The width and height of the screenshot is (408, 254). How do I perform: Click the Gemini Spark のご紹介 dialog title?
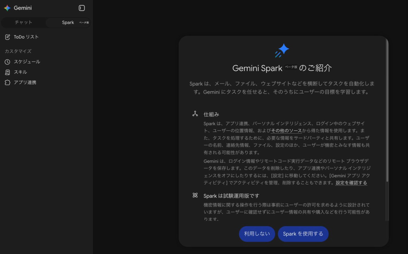282,68
